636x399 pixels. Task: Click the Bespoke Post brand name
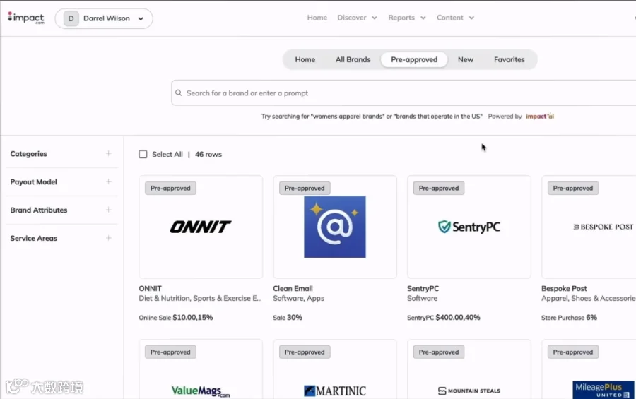pos(564,288)
